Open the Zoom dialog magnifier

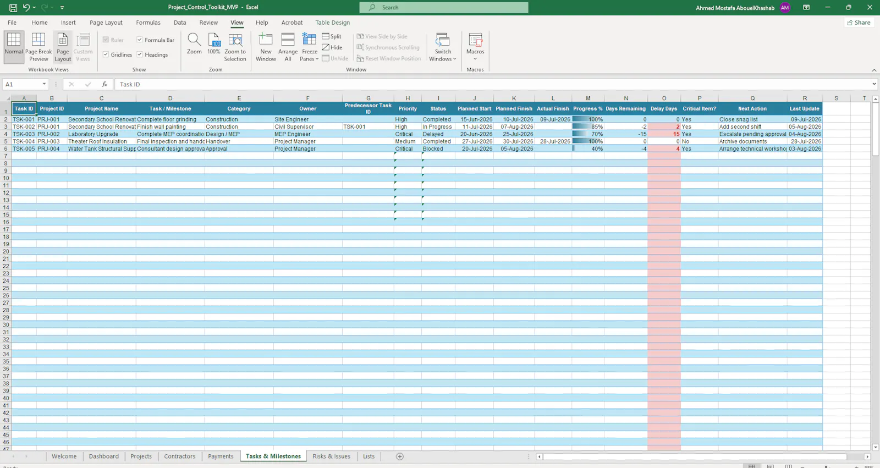(x=194, y=43)
